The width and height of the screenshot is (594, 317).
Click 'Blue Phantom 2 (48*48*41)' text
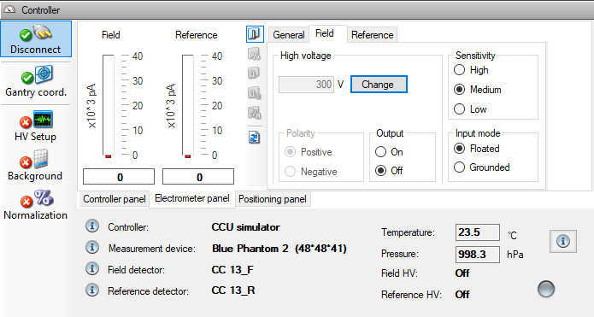(x=279, y=249)
